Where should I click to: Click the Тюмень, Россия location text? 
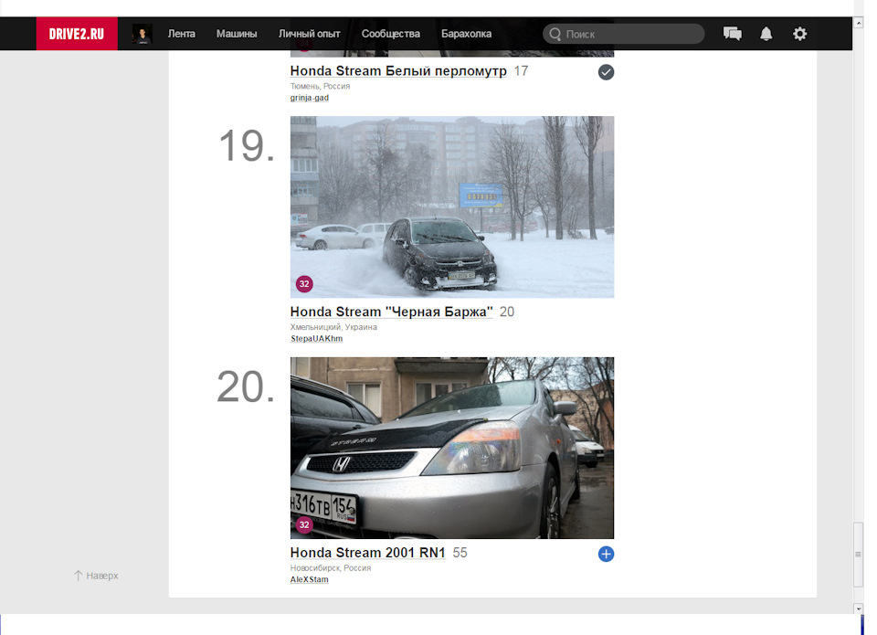point(320,86)
